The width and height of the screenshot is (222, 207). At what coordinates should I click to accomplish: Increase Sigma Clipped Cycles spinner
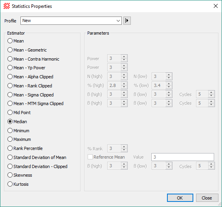tap(211, 92)
